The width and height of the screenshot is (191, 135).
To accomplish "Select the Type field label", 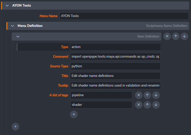I will click(x=65, y=47).
